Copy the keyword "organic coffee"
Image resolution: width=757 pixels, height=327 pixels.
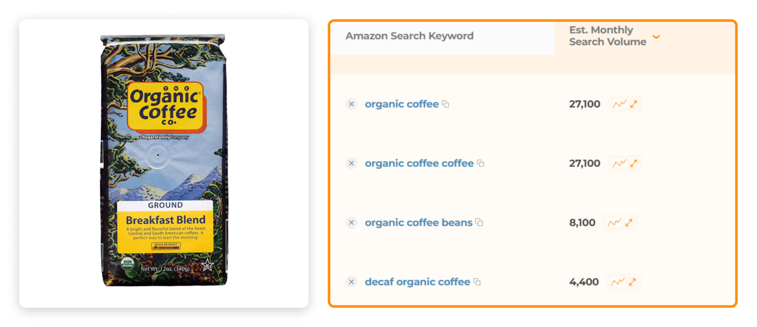pos(445,104)
